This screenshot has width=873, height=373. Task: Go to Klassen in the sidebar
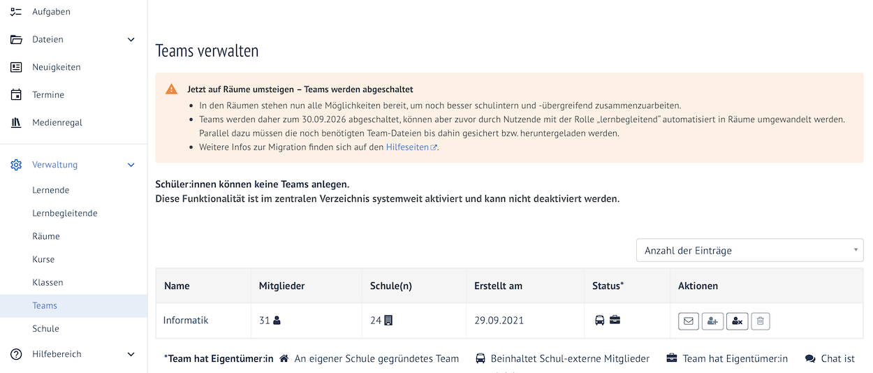coord(47,282)
